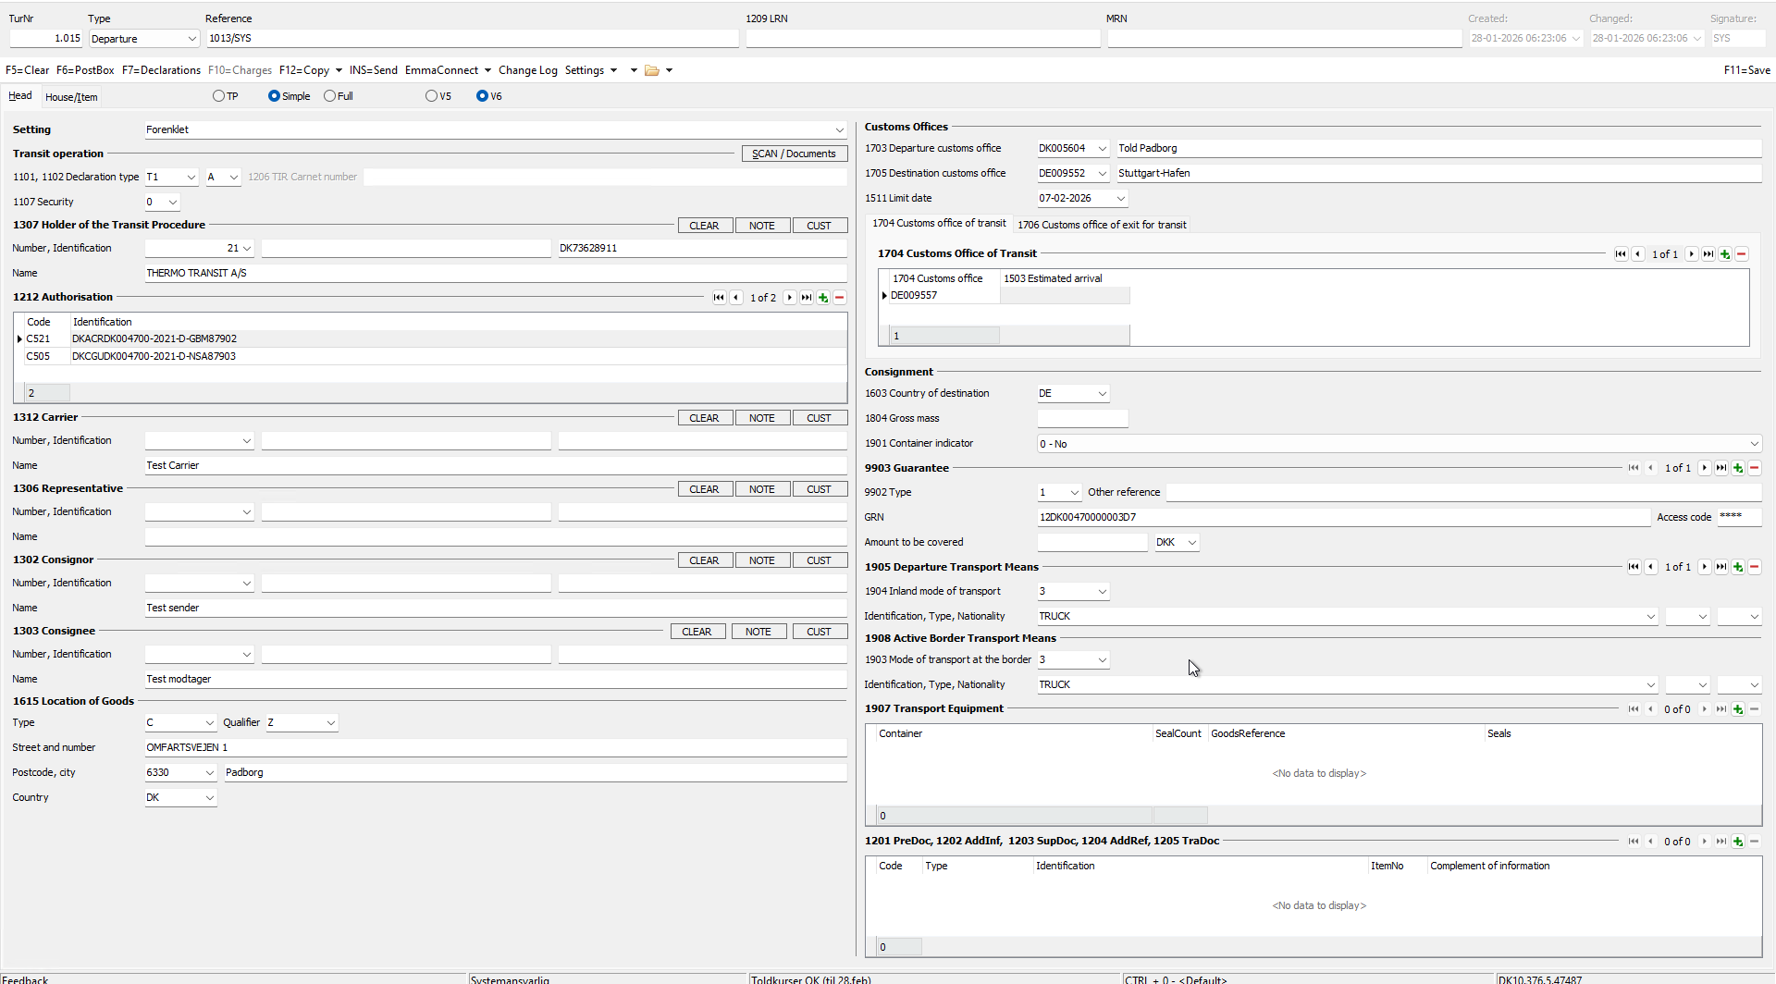This screenshot has width=1776, height=984.
Task: Add new Customs Office of Transit entry
Action: [1725, 254]
